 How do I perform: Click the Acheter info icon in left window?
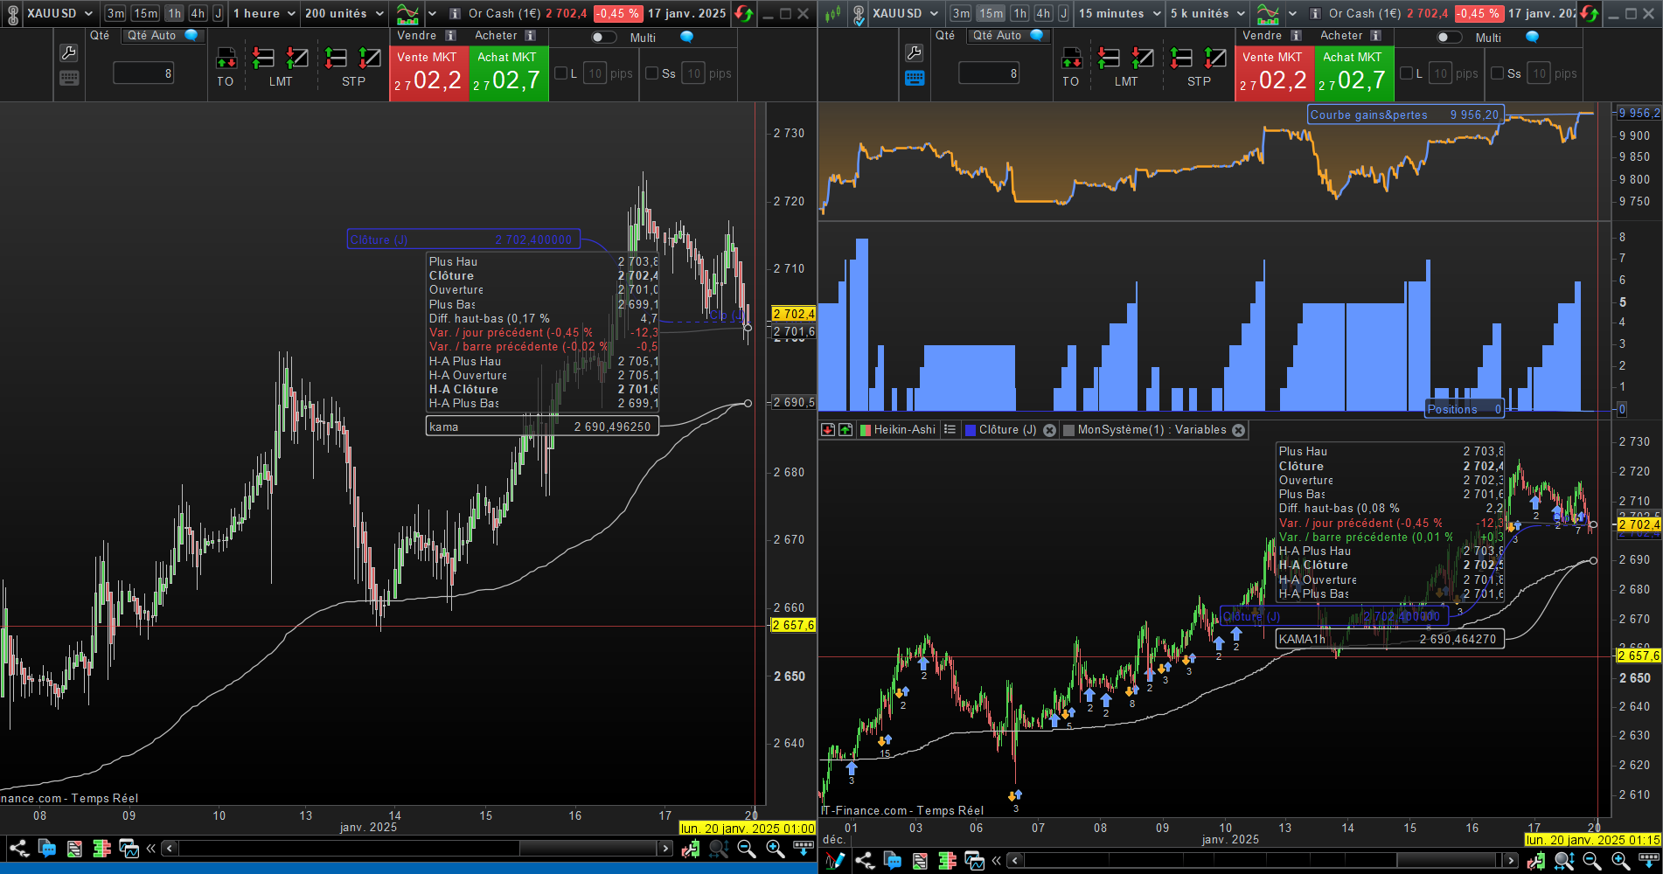(x=531, y=36)
